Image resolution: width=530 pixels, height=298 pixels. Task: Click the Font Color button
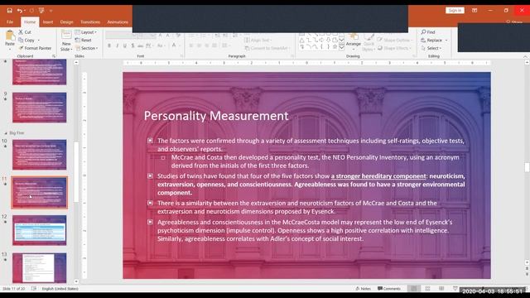[174, 46]
